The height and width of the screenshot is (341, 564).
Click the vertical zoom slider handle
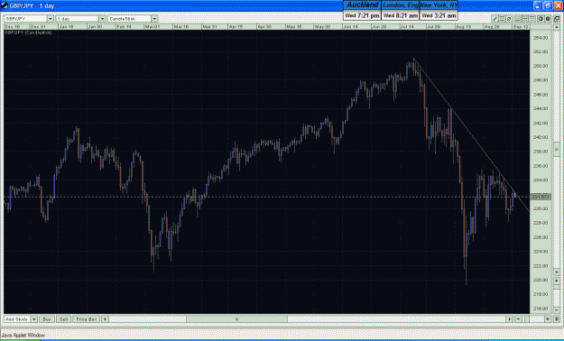click(x=557, y=287)
